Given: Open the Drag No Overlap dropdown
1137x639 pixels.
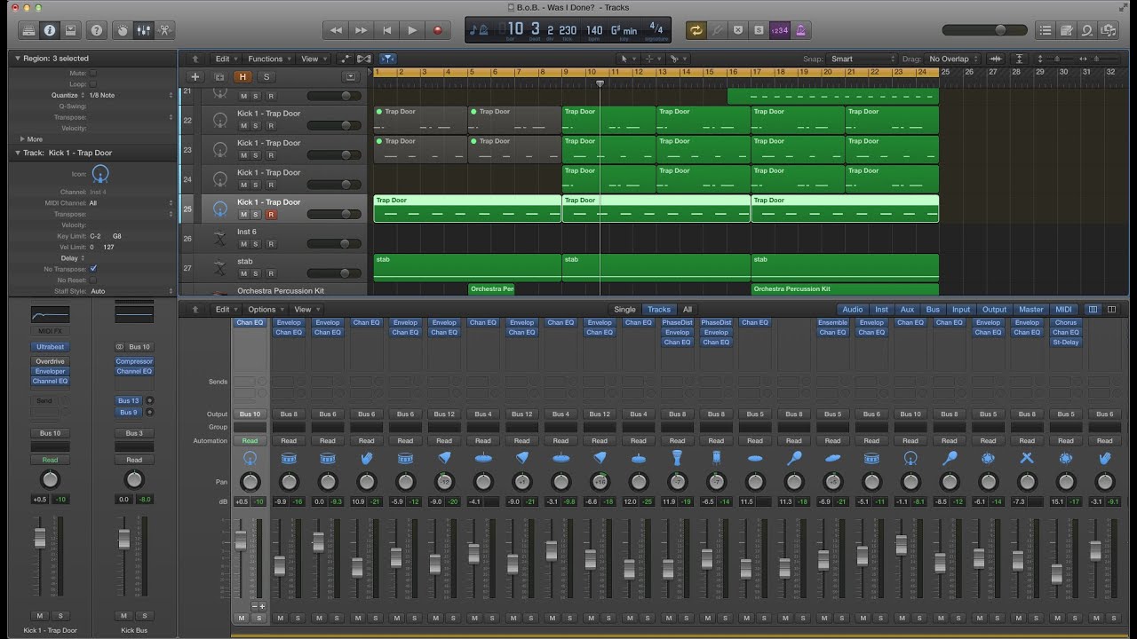Looking at the screenshot, I should pos(952,59).
